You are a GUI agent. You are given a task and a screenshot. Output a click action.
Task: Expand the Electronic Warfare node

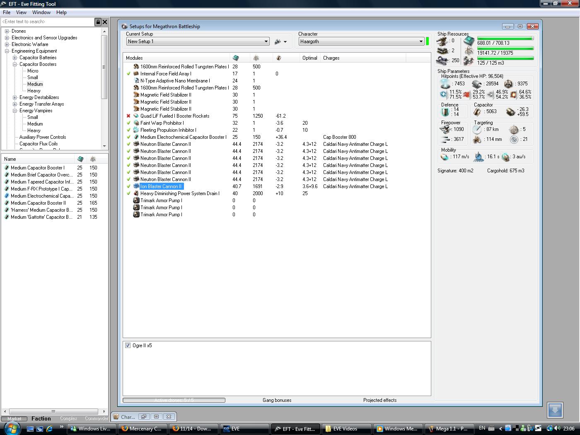tap(7, 44)
